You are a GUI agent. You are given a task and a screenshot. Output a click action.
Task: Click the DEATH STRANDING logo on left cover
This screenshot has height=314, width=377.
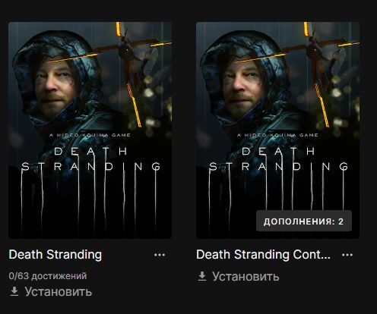91,159
